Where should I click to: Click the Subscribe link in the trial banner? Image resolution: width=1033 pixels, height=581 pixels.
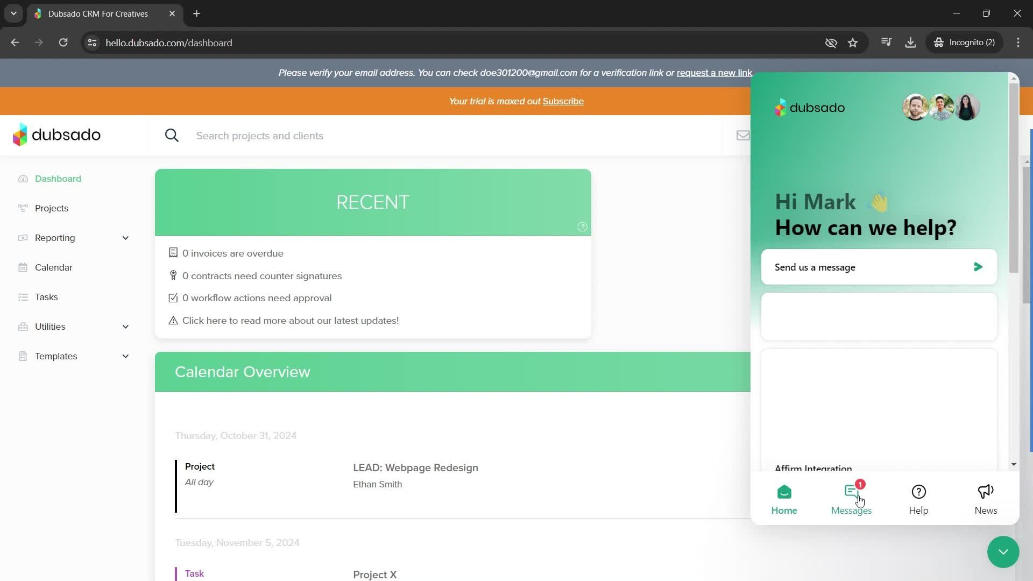tap(563, 101)
